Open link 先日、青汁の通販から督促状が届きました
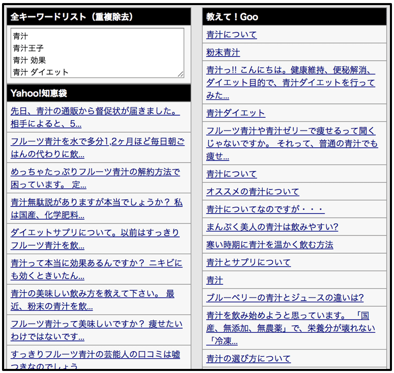 click(95, 117)
